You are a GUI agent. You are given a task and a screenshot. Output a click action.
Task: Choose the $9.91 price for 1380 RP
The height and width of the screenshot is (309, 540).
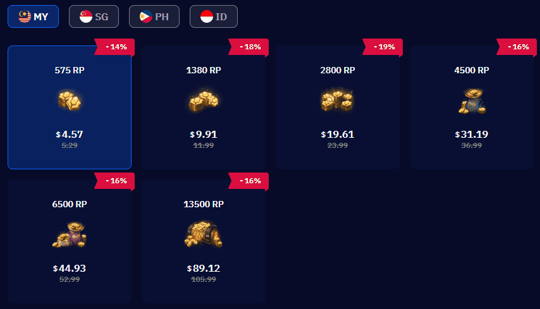pos(204,134)
